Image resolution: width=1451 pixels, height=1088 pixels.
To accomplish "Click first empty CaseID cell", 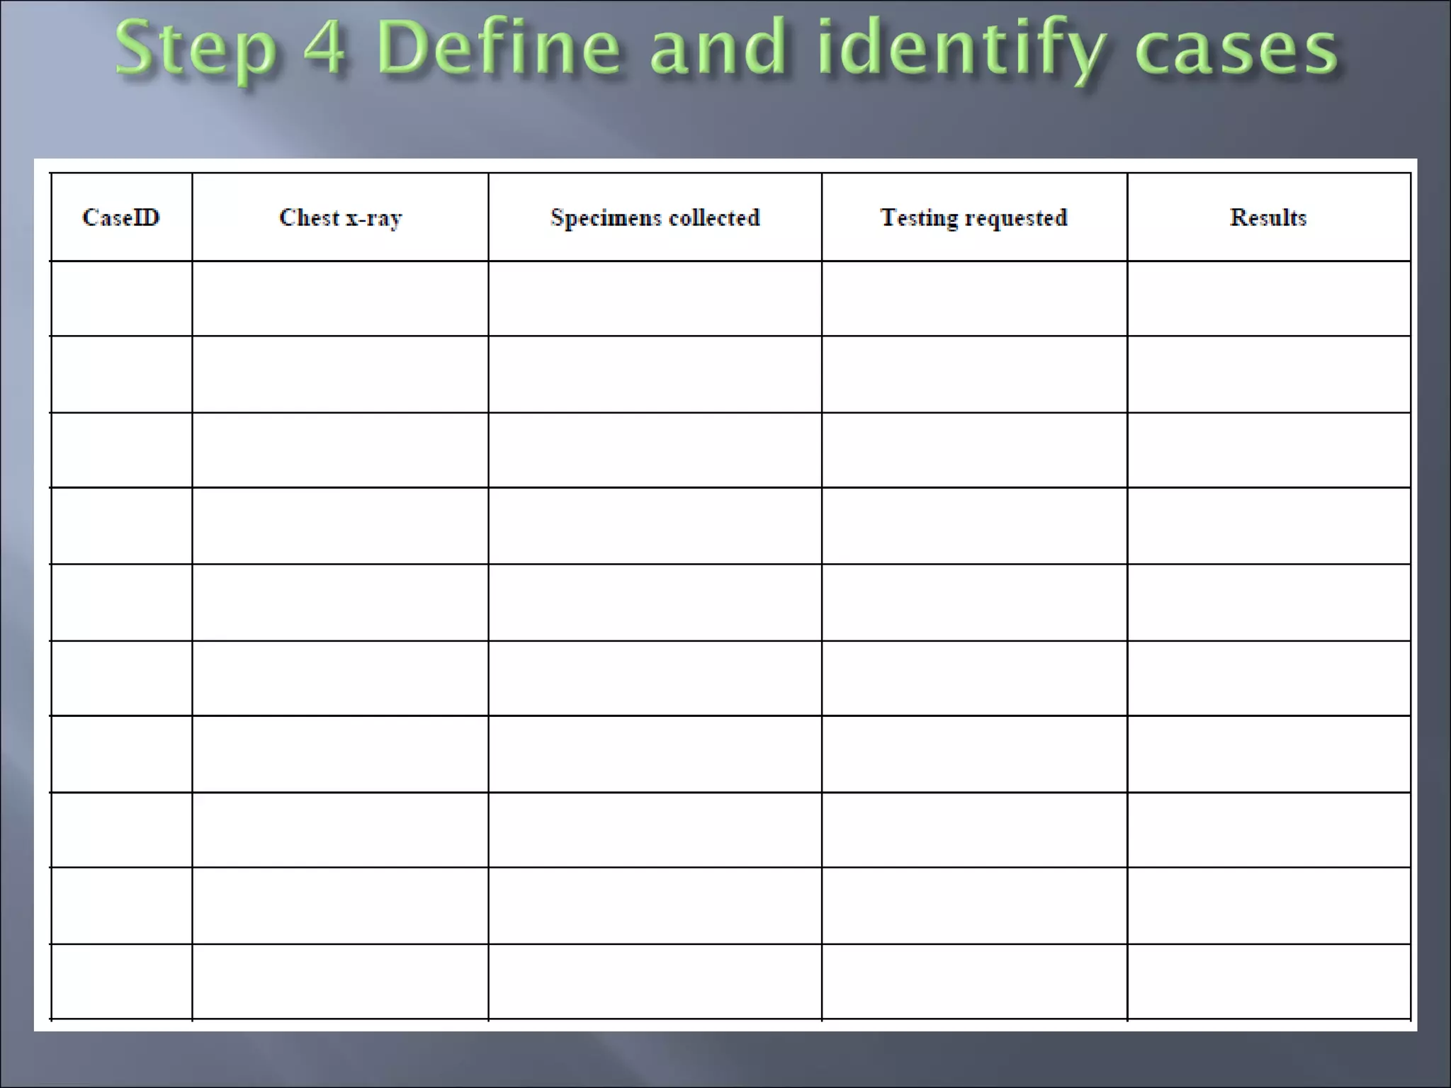I will (x=121, y=298).
